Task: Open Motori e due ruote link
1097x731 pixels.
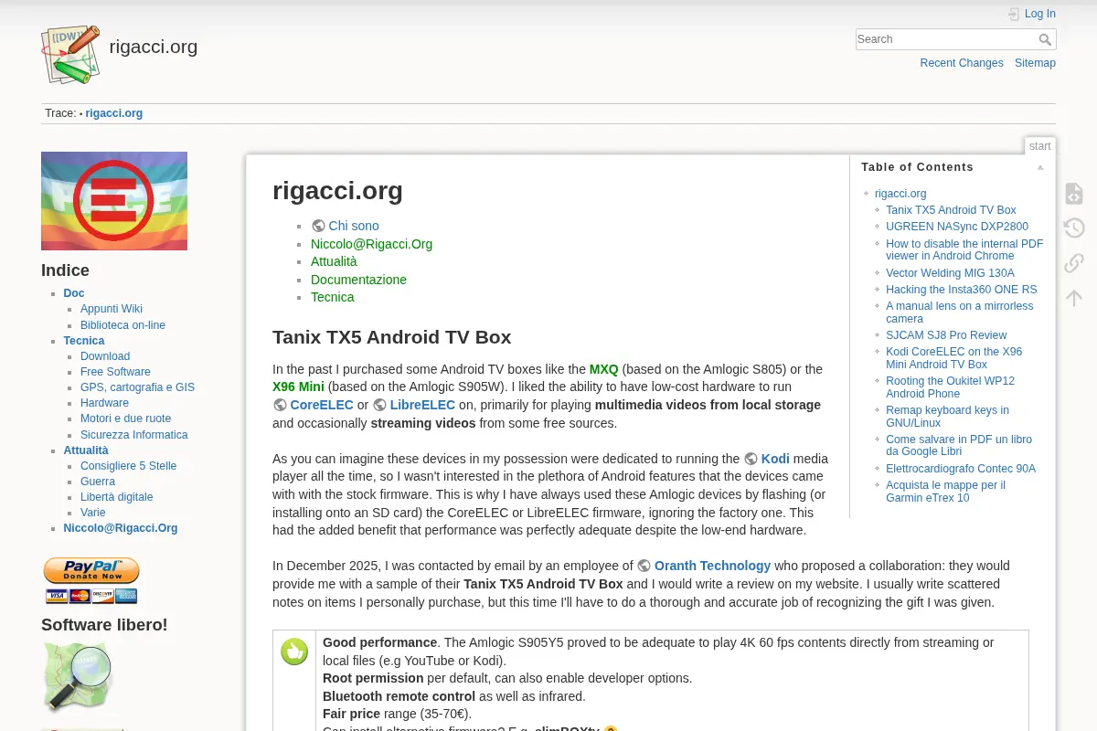Action: click(125, 418)
